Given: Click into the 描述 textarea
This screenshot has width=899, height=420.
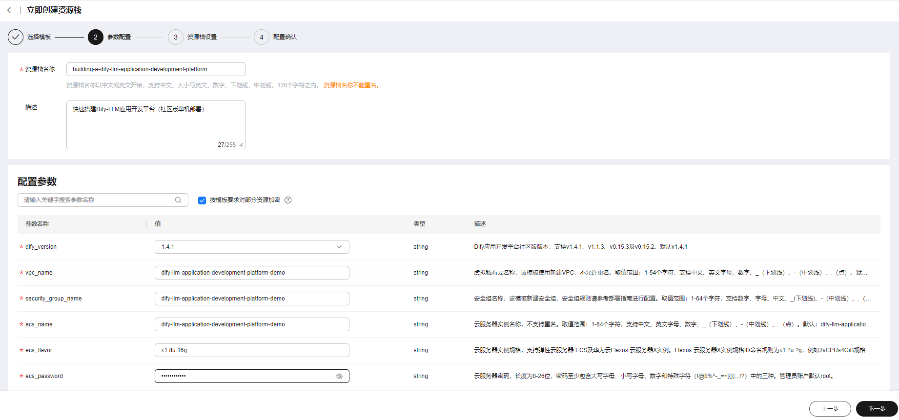Looking at the screenshot, I should 156,125.
